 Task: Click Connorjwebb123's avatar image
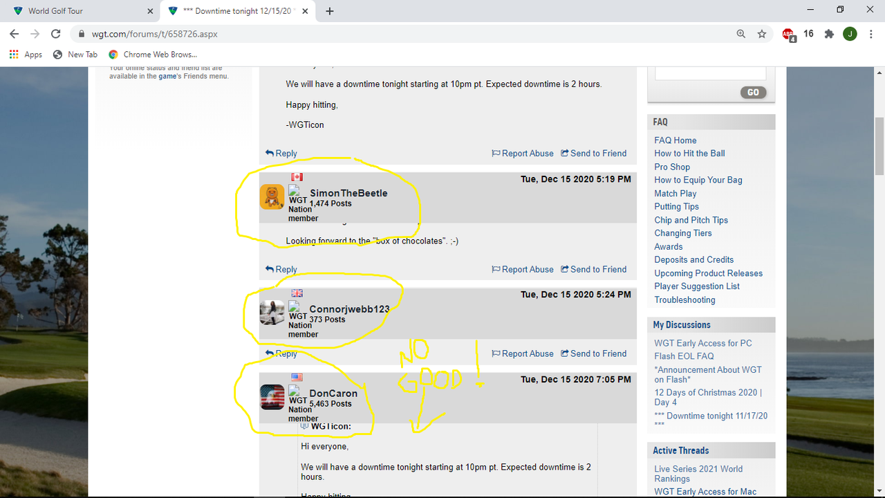point(272,313)
